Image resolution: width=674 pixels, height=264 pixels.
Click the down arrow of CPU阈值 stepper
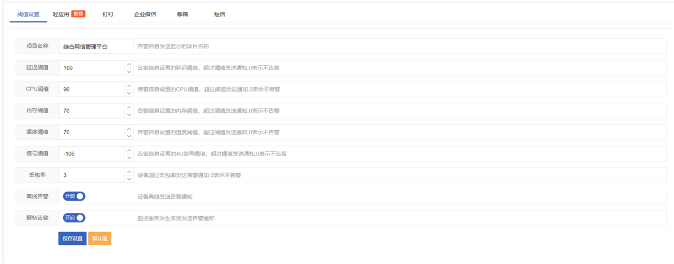coord(128,93)
